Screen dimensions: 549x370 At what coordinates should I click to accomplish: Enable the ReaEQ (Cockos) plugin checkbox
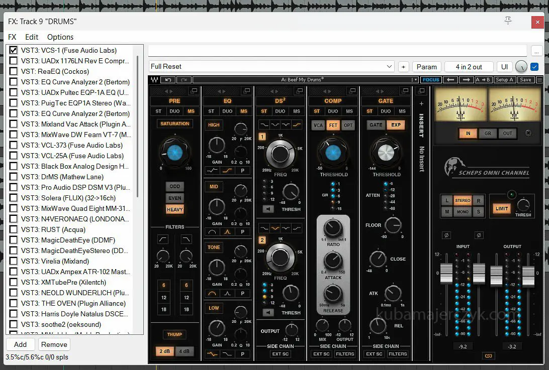(14, 71)
